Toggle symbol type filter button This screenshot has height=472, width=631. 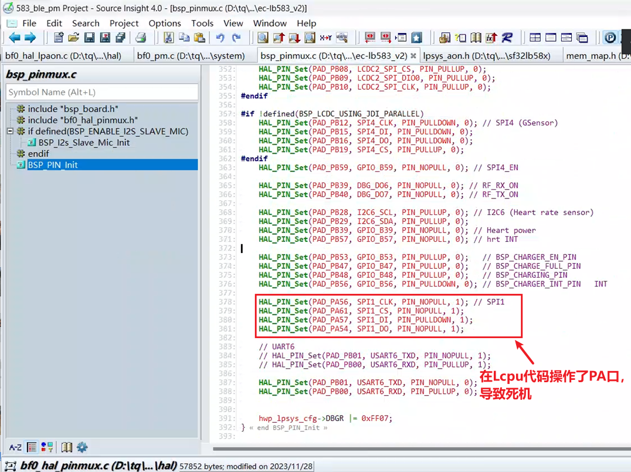click(47, 447)
